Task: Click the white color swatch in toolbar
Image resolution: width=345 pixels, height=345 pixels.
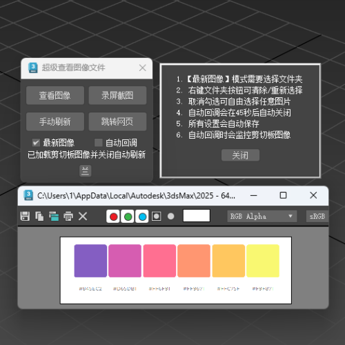Action: [197, 216]
